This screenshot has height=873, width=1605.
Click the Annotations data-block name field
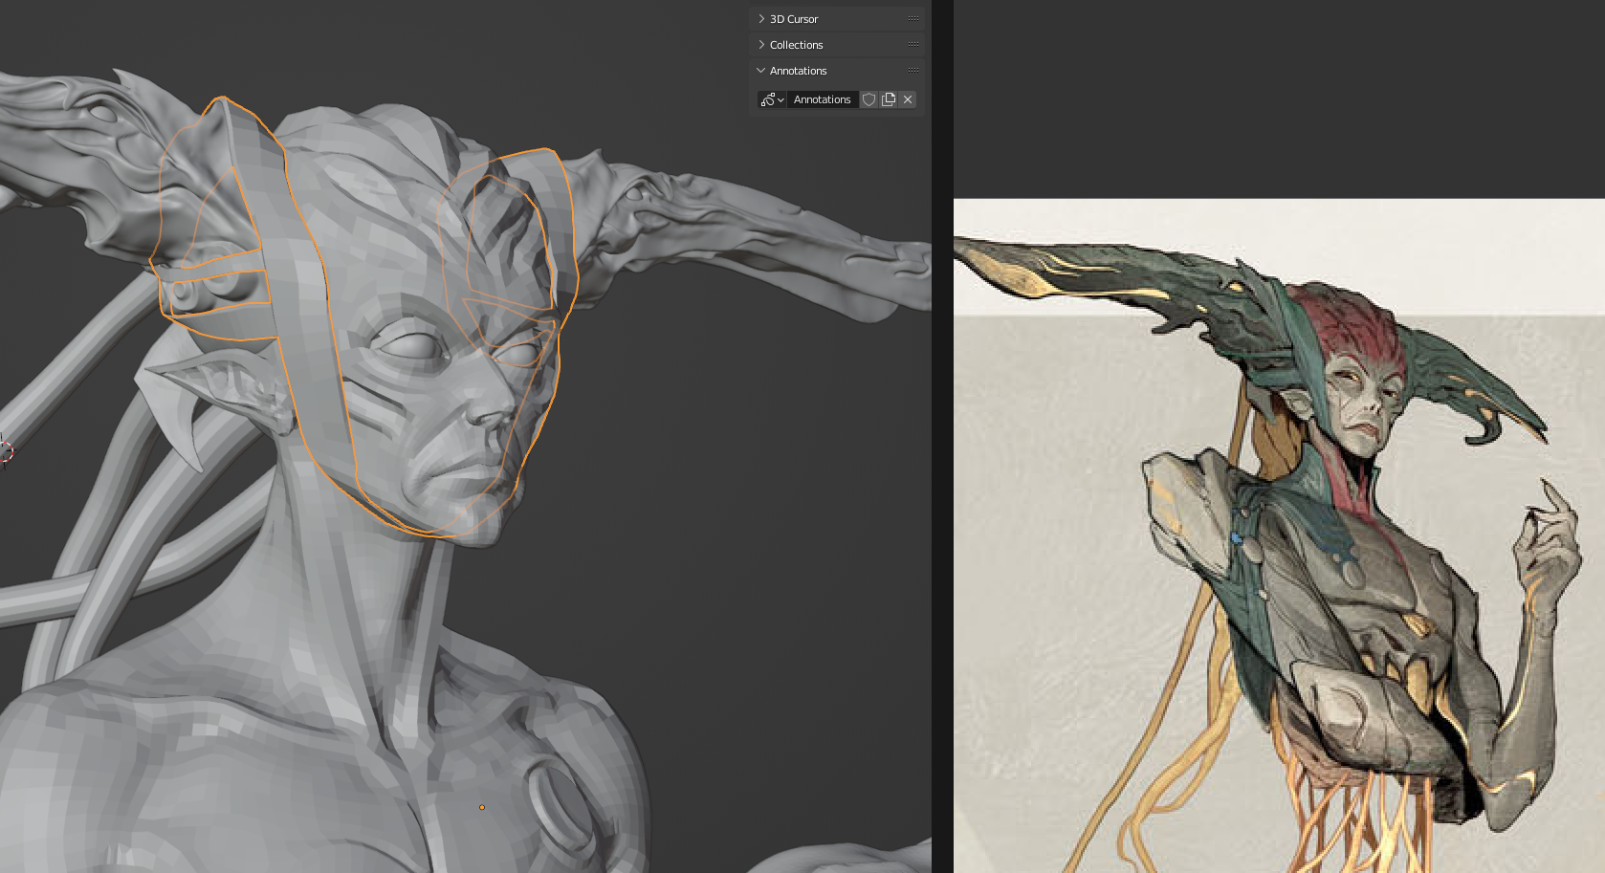coord(823,99)
